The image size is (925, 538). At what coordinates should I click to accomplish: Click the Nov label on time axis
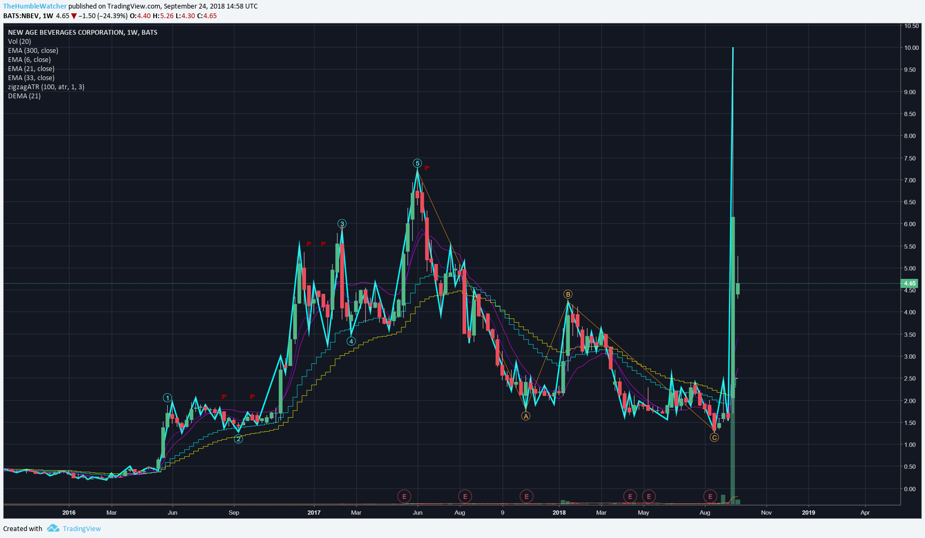(766, 513)
